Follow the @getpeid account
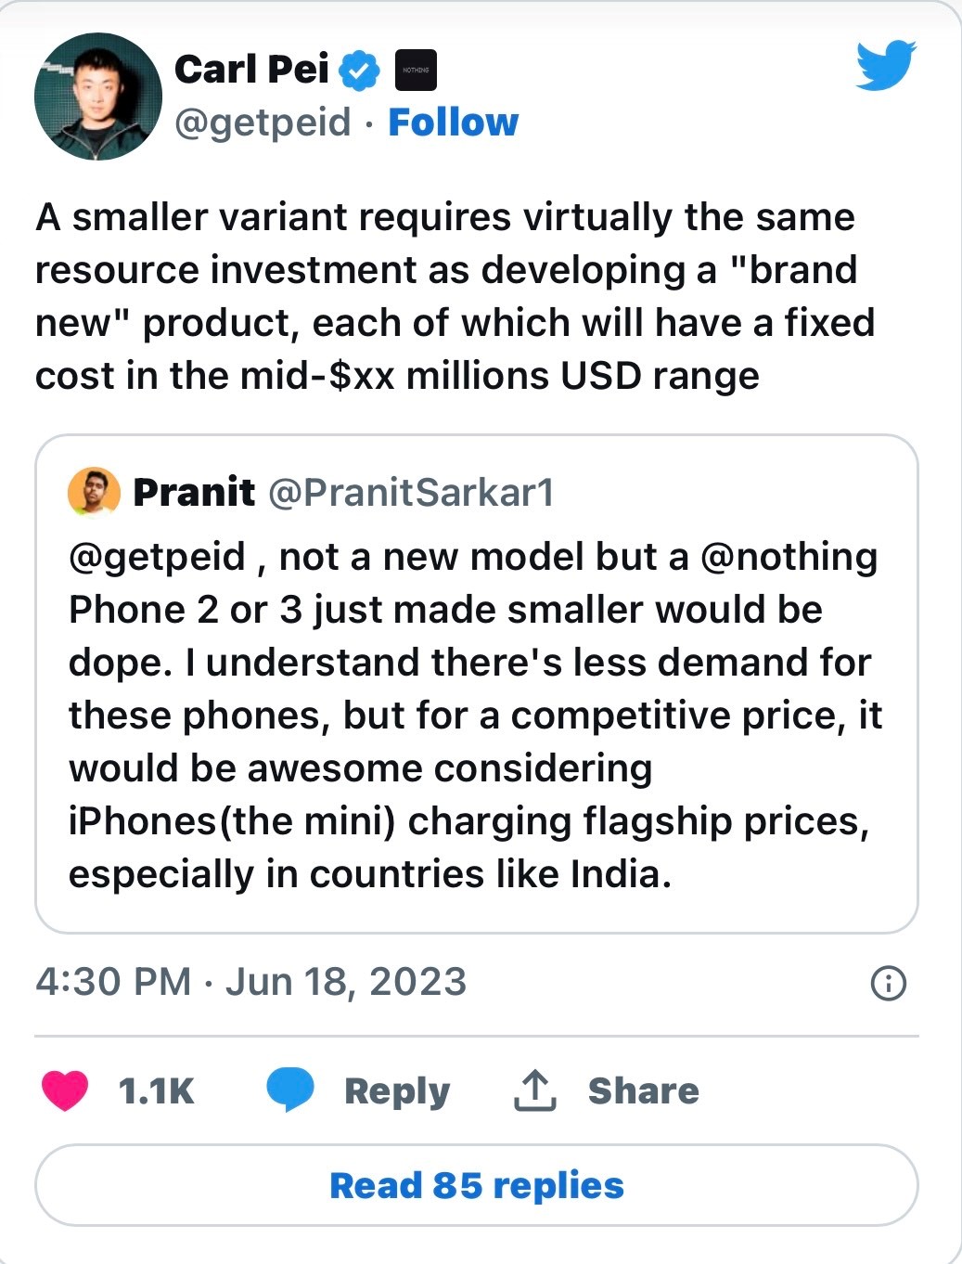 click(453, 123)
